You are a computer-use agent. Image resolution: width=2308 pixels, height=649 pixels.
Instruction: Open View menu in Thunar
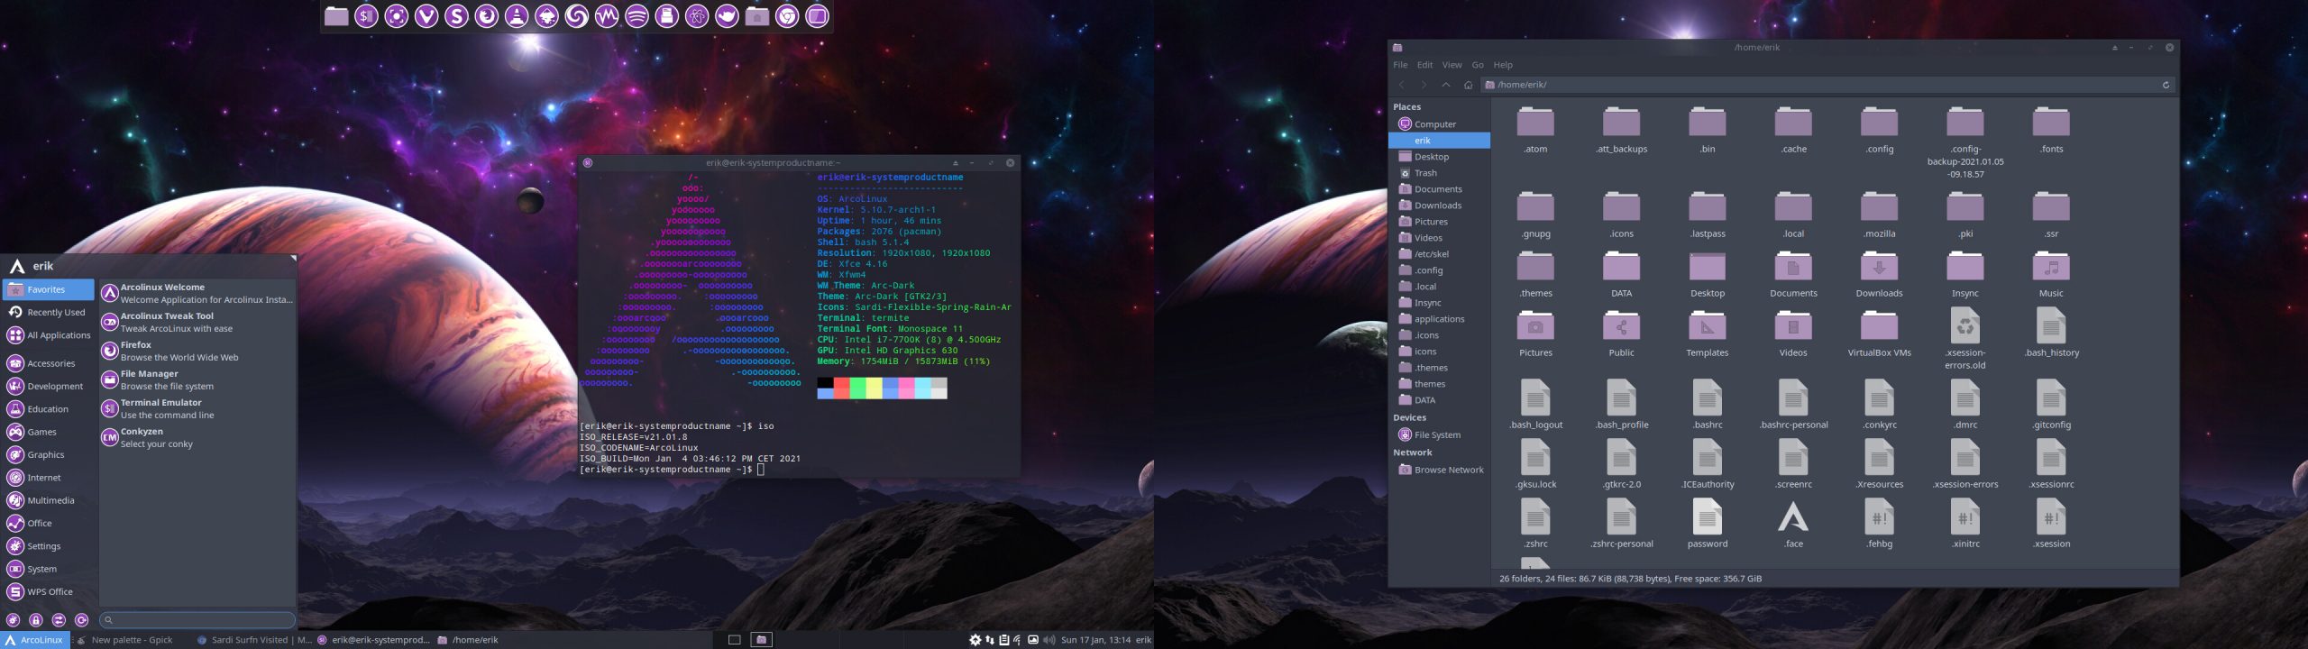pos(1452,65)
